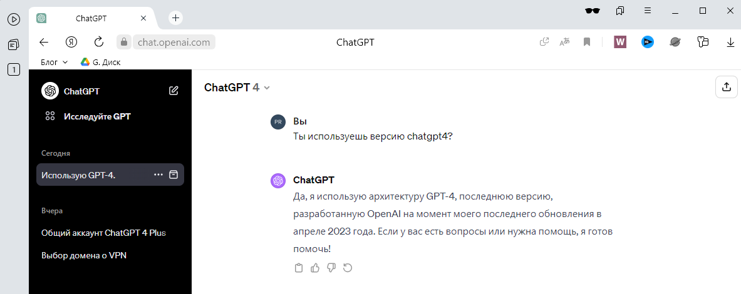Click the planet extension icon
The image size is (741, 294).
(675, 42)
